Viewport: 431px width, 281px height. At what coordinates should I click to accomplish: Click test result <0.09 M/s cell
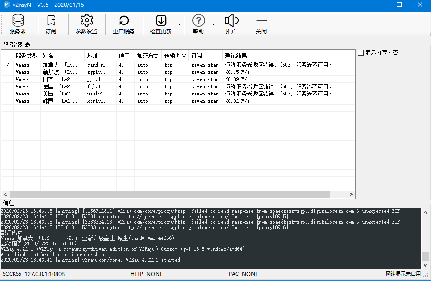click(x=238, y=79)
